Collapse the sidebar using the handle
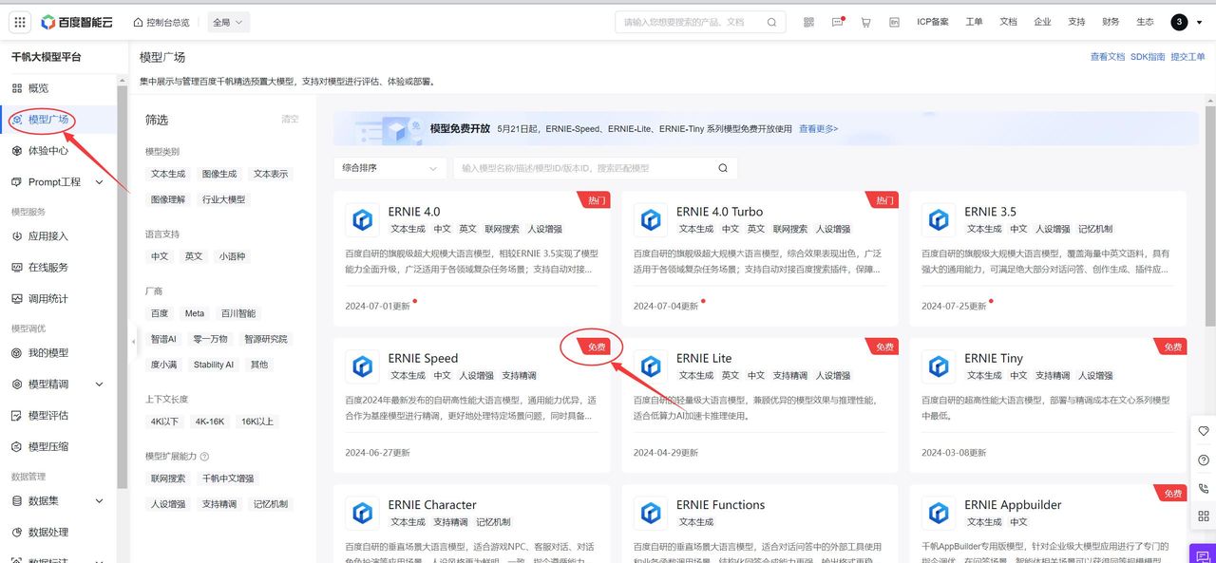Screen dimensions: 1216x563 (x=133, y=342)
